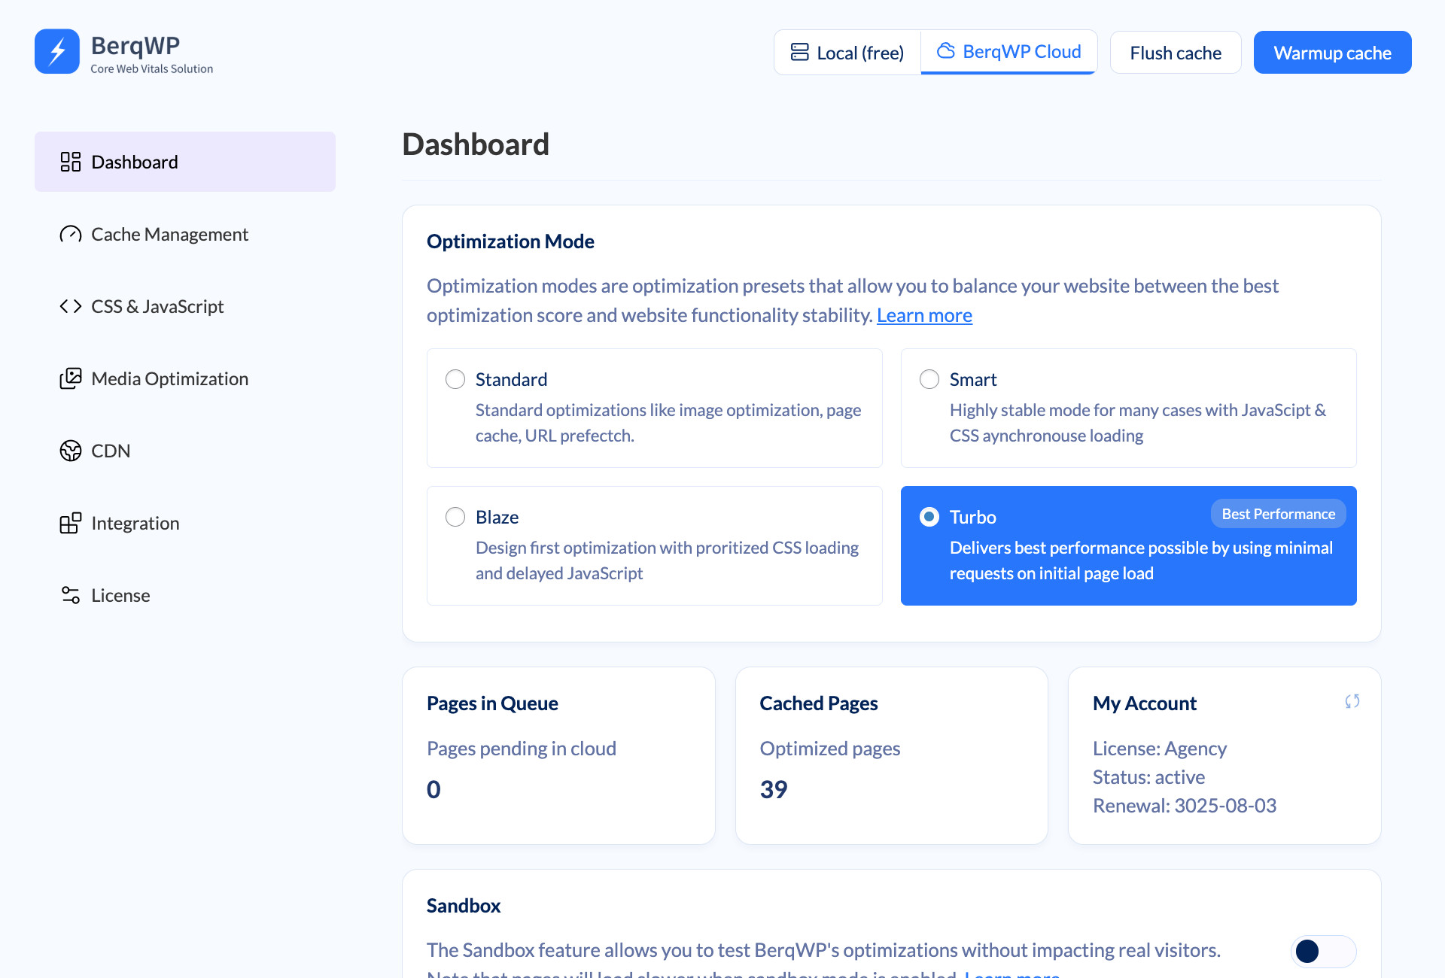Select the CDN globe icon
Viewport: 1445px width, 978px height.
(x=71, y=451)
